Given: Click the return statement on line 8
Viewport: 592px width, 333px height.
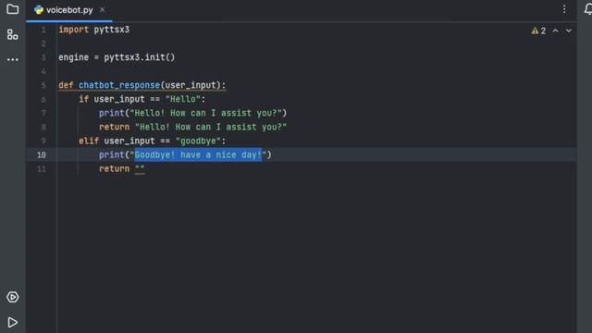Looking at the screenshot, I should pyautogui.click(x=193, y=128).
